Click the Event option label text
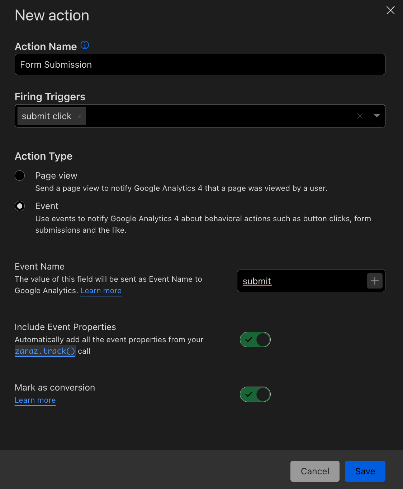This screenshot has width=403, height=489. (47, 206)
